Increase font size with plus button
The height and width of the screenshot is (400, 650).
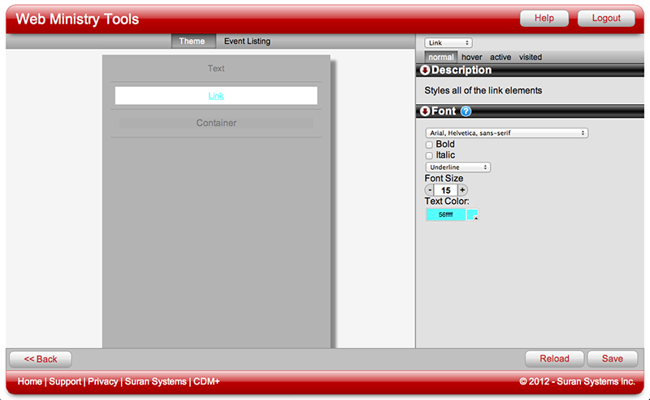click(x=463, y=190)
